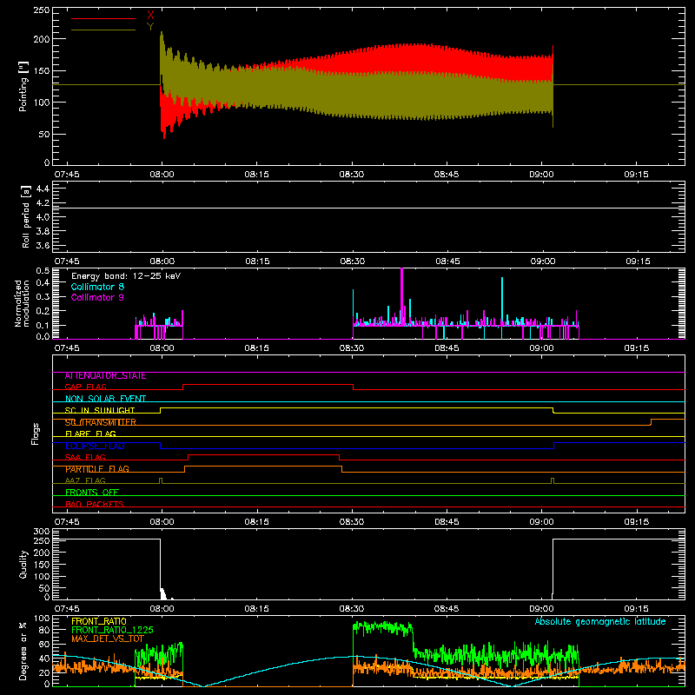The height and width of the screenshot is (695, 695).
Task: Click the orange MAX_DET_VS_TOT legend label
Action: click(x=107, y=639)
